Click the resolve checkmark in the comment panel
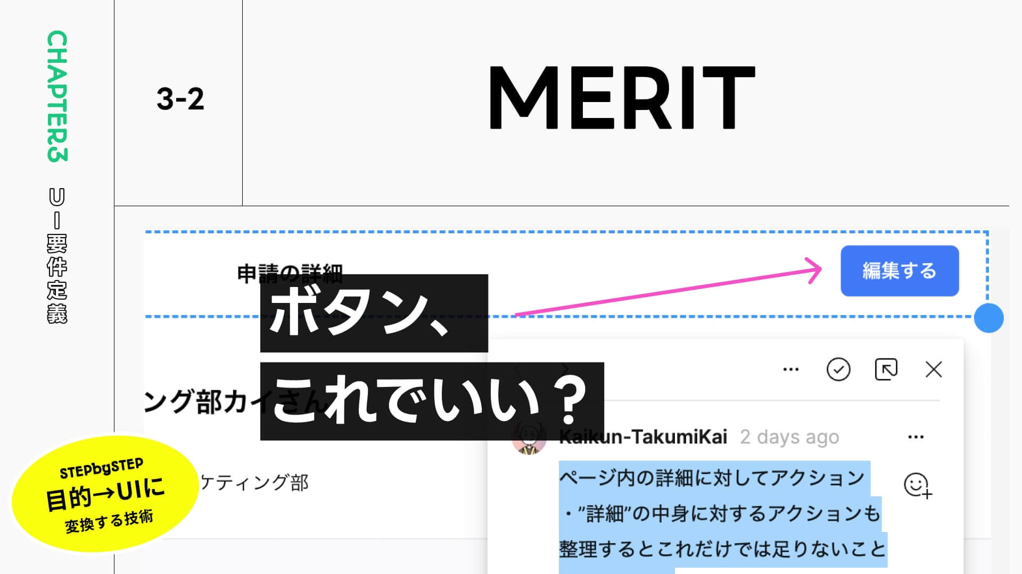This screenshot has width=1022, height=574. 838,368
